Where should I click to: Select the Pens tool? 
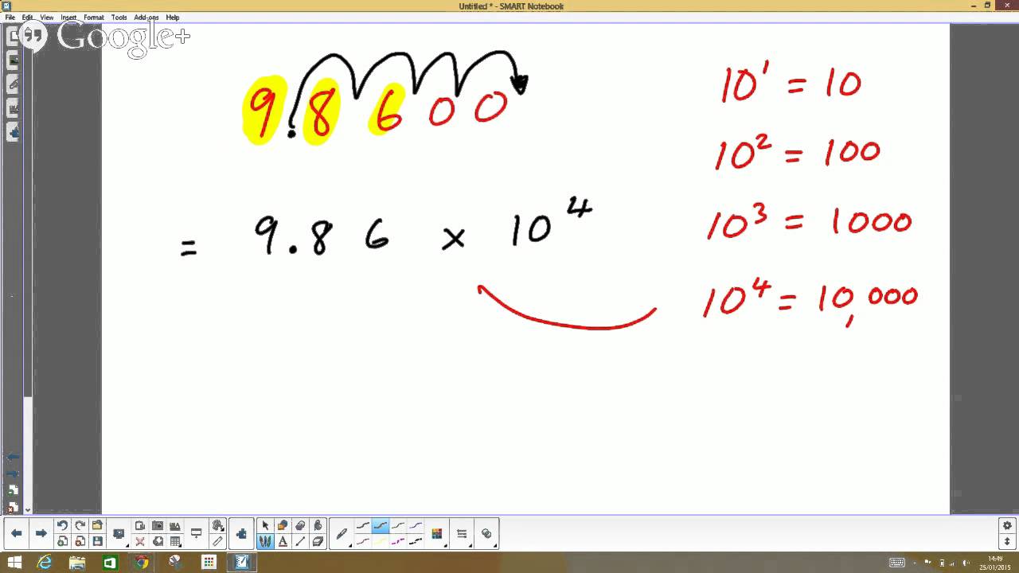(x=265, y=541)
